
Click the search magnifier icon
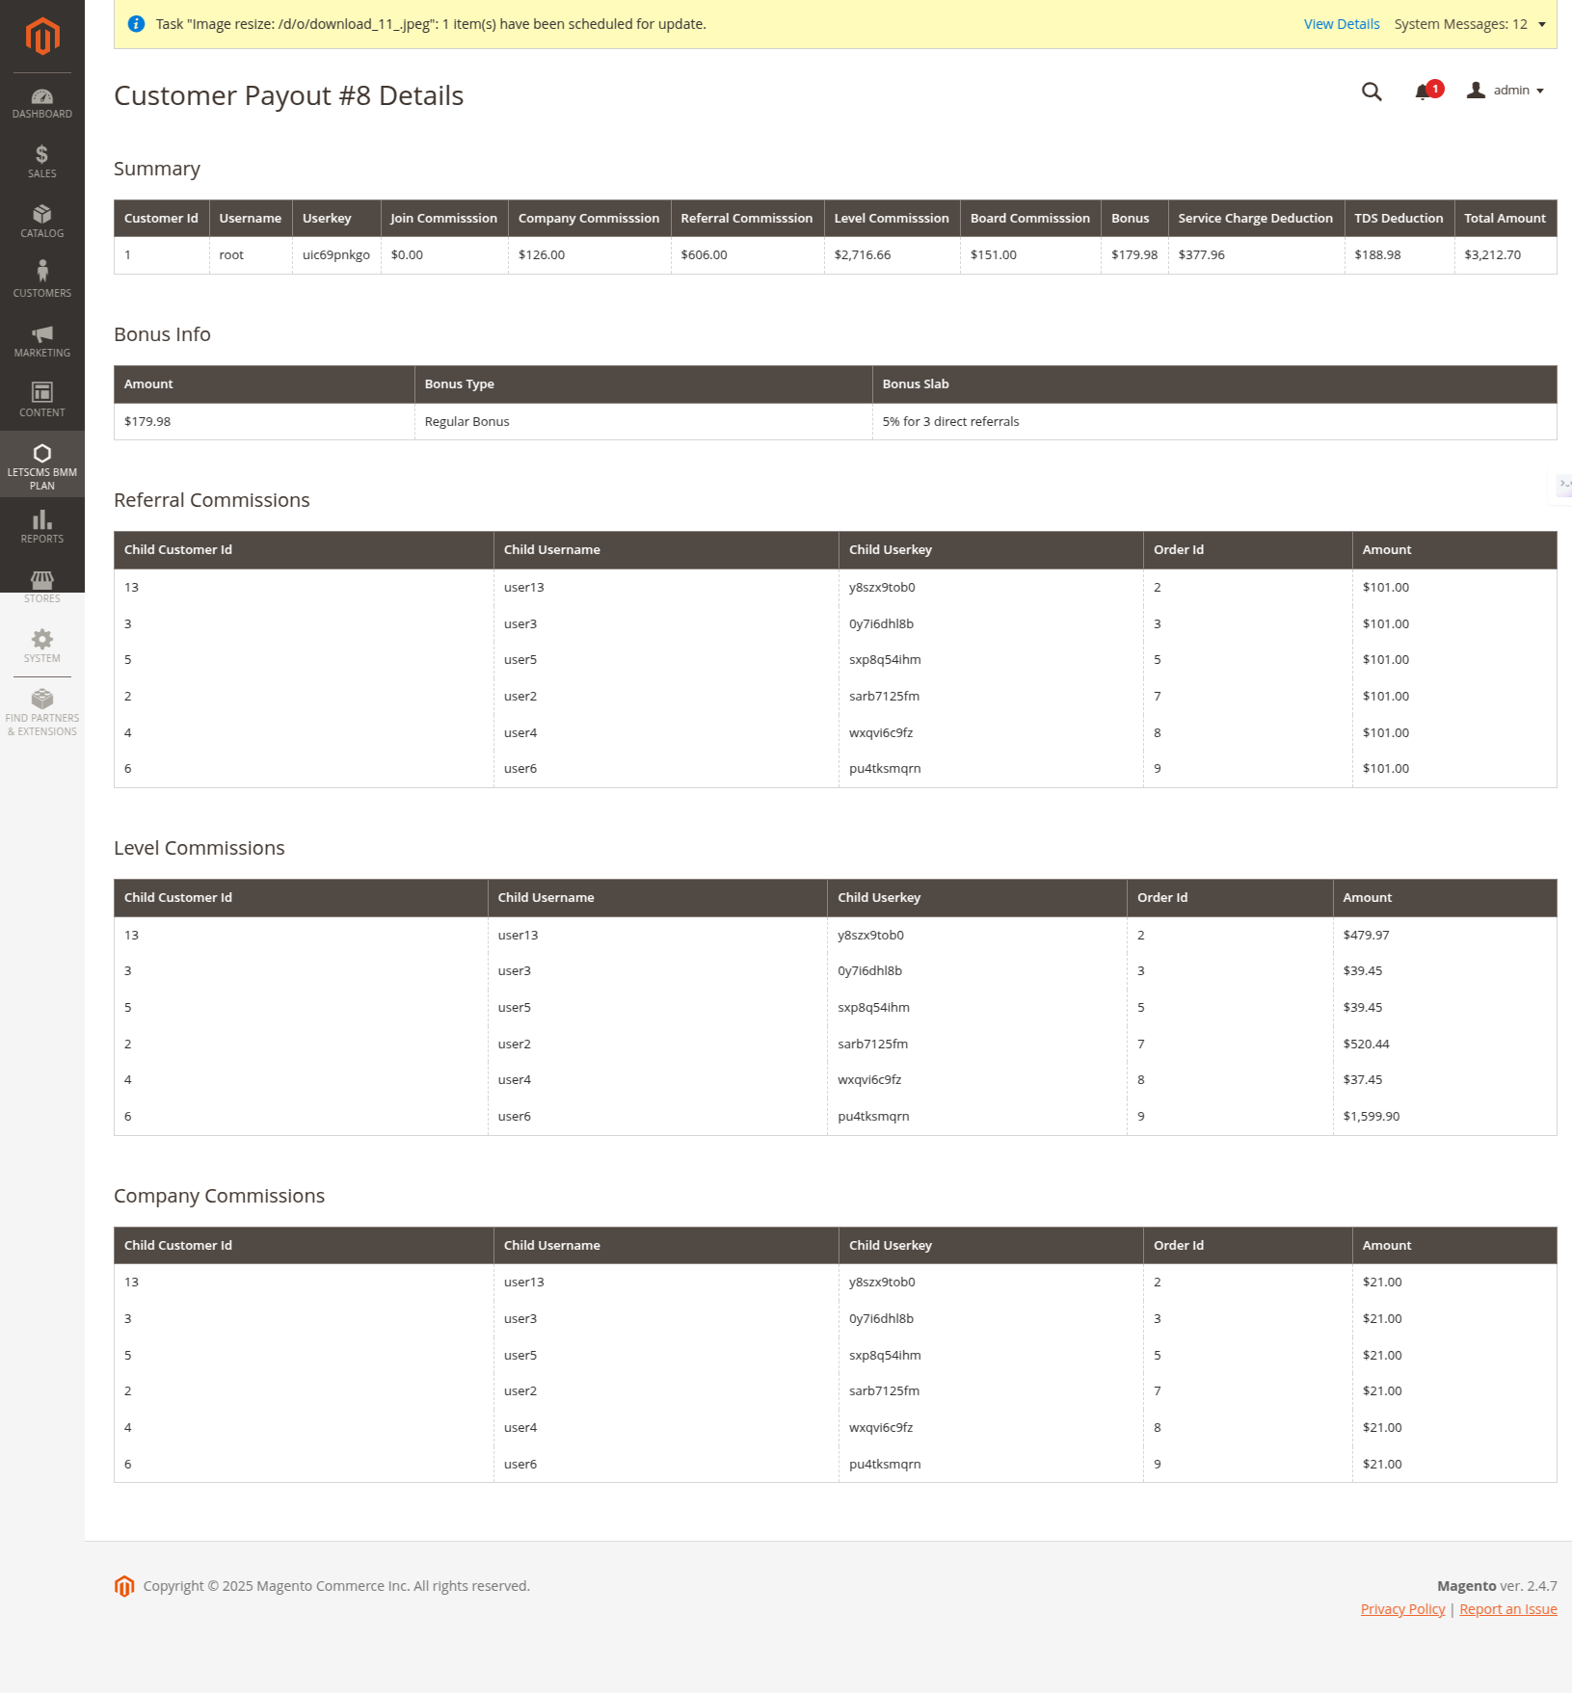1372,92
